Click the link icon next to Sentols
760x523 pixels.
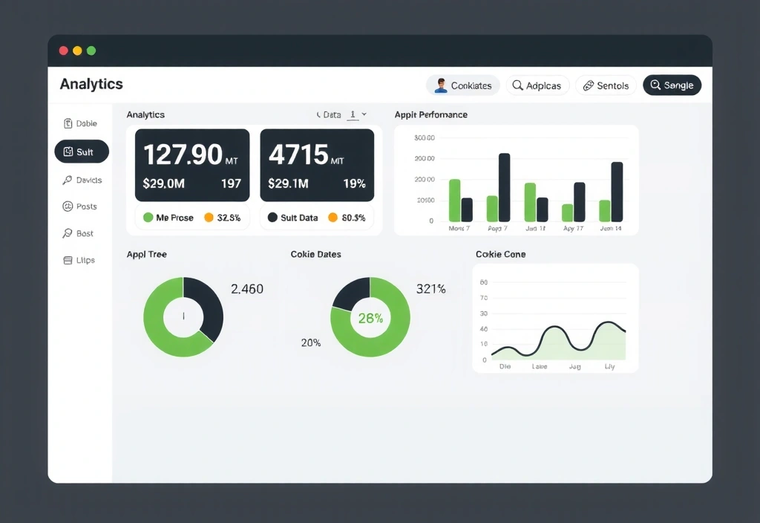[x=587, y=85]
